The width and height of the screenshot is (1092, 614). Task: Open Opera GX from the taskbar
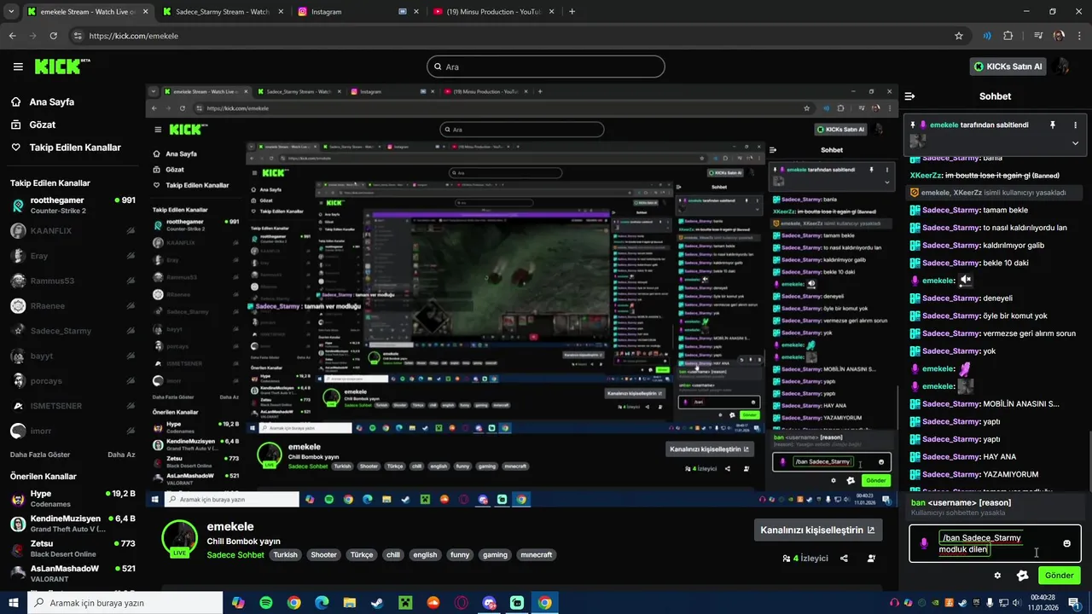click(x=461, y=603)
